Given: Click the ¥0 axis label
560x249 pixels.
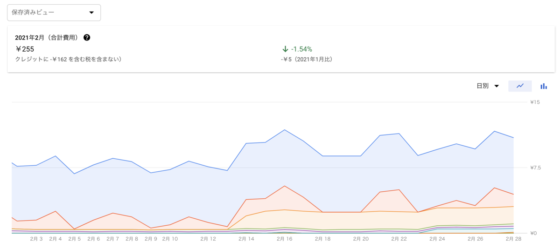Looking at the screenshot, I should pos(533,233).
